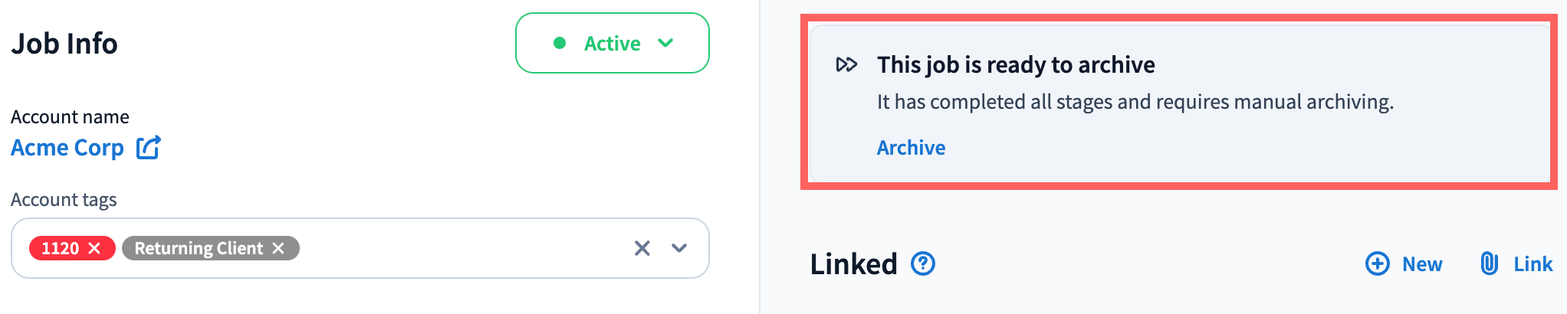Viewport: 1567px width, 314px height.
Task: Click the paperclip icon beside Link
Action: click(1489, 264)
